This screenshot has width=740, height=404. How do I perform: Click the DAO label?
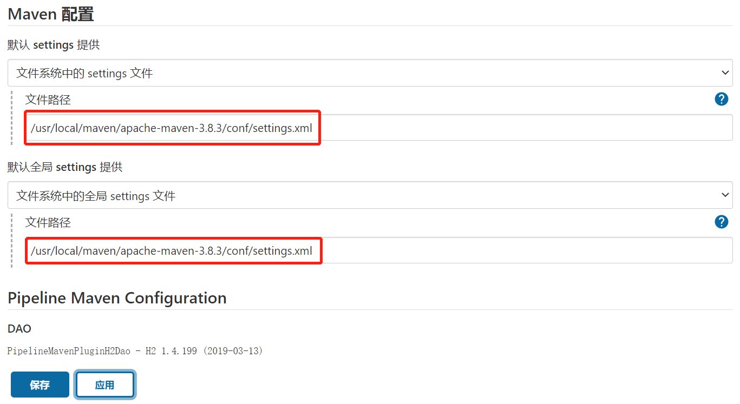click(19, 329)
